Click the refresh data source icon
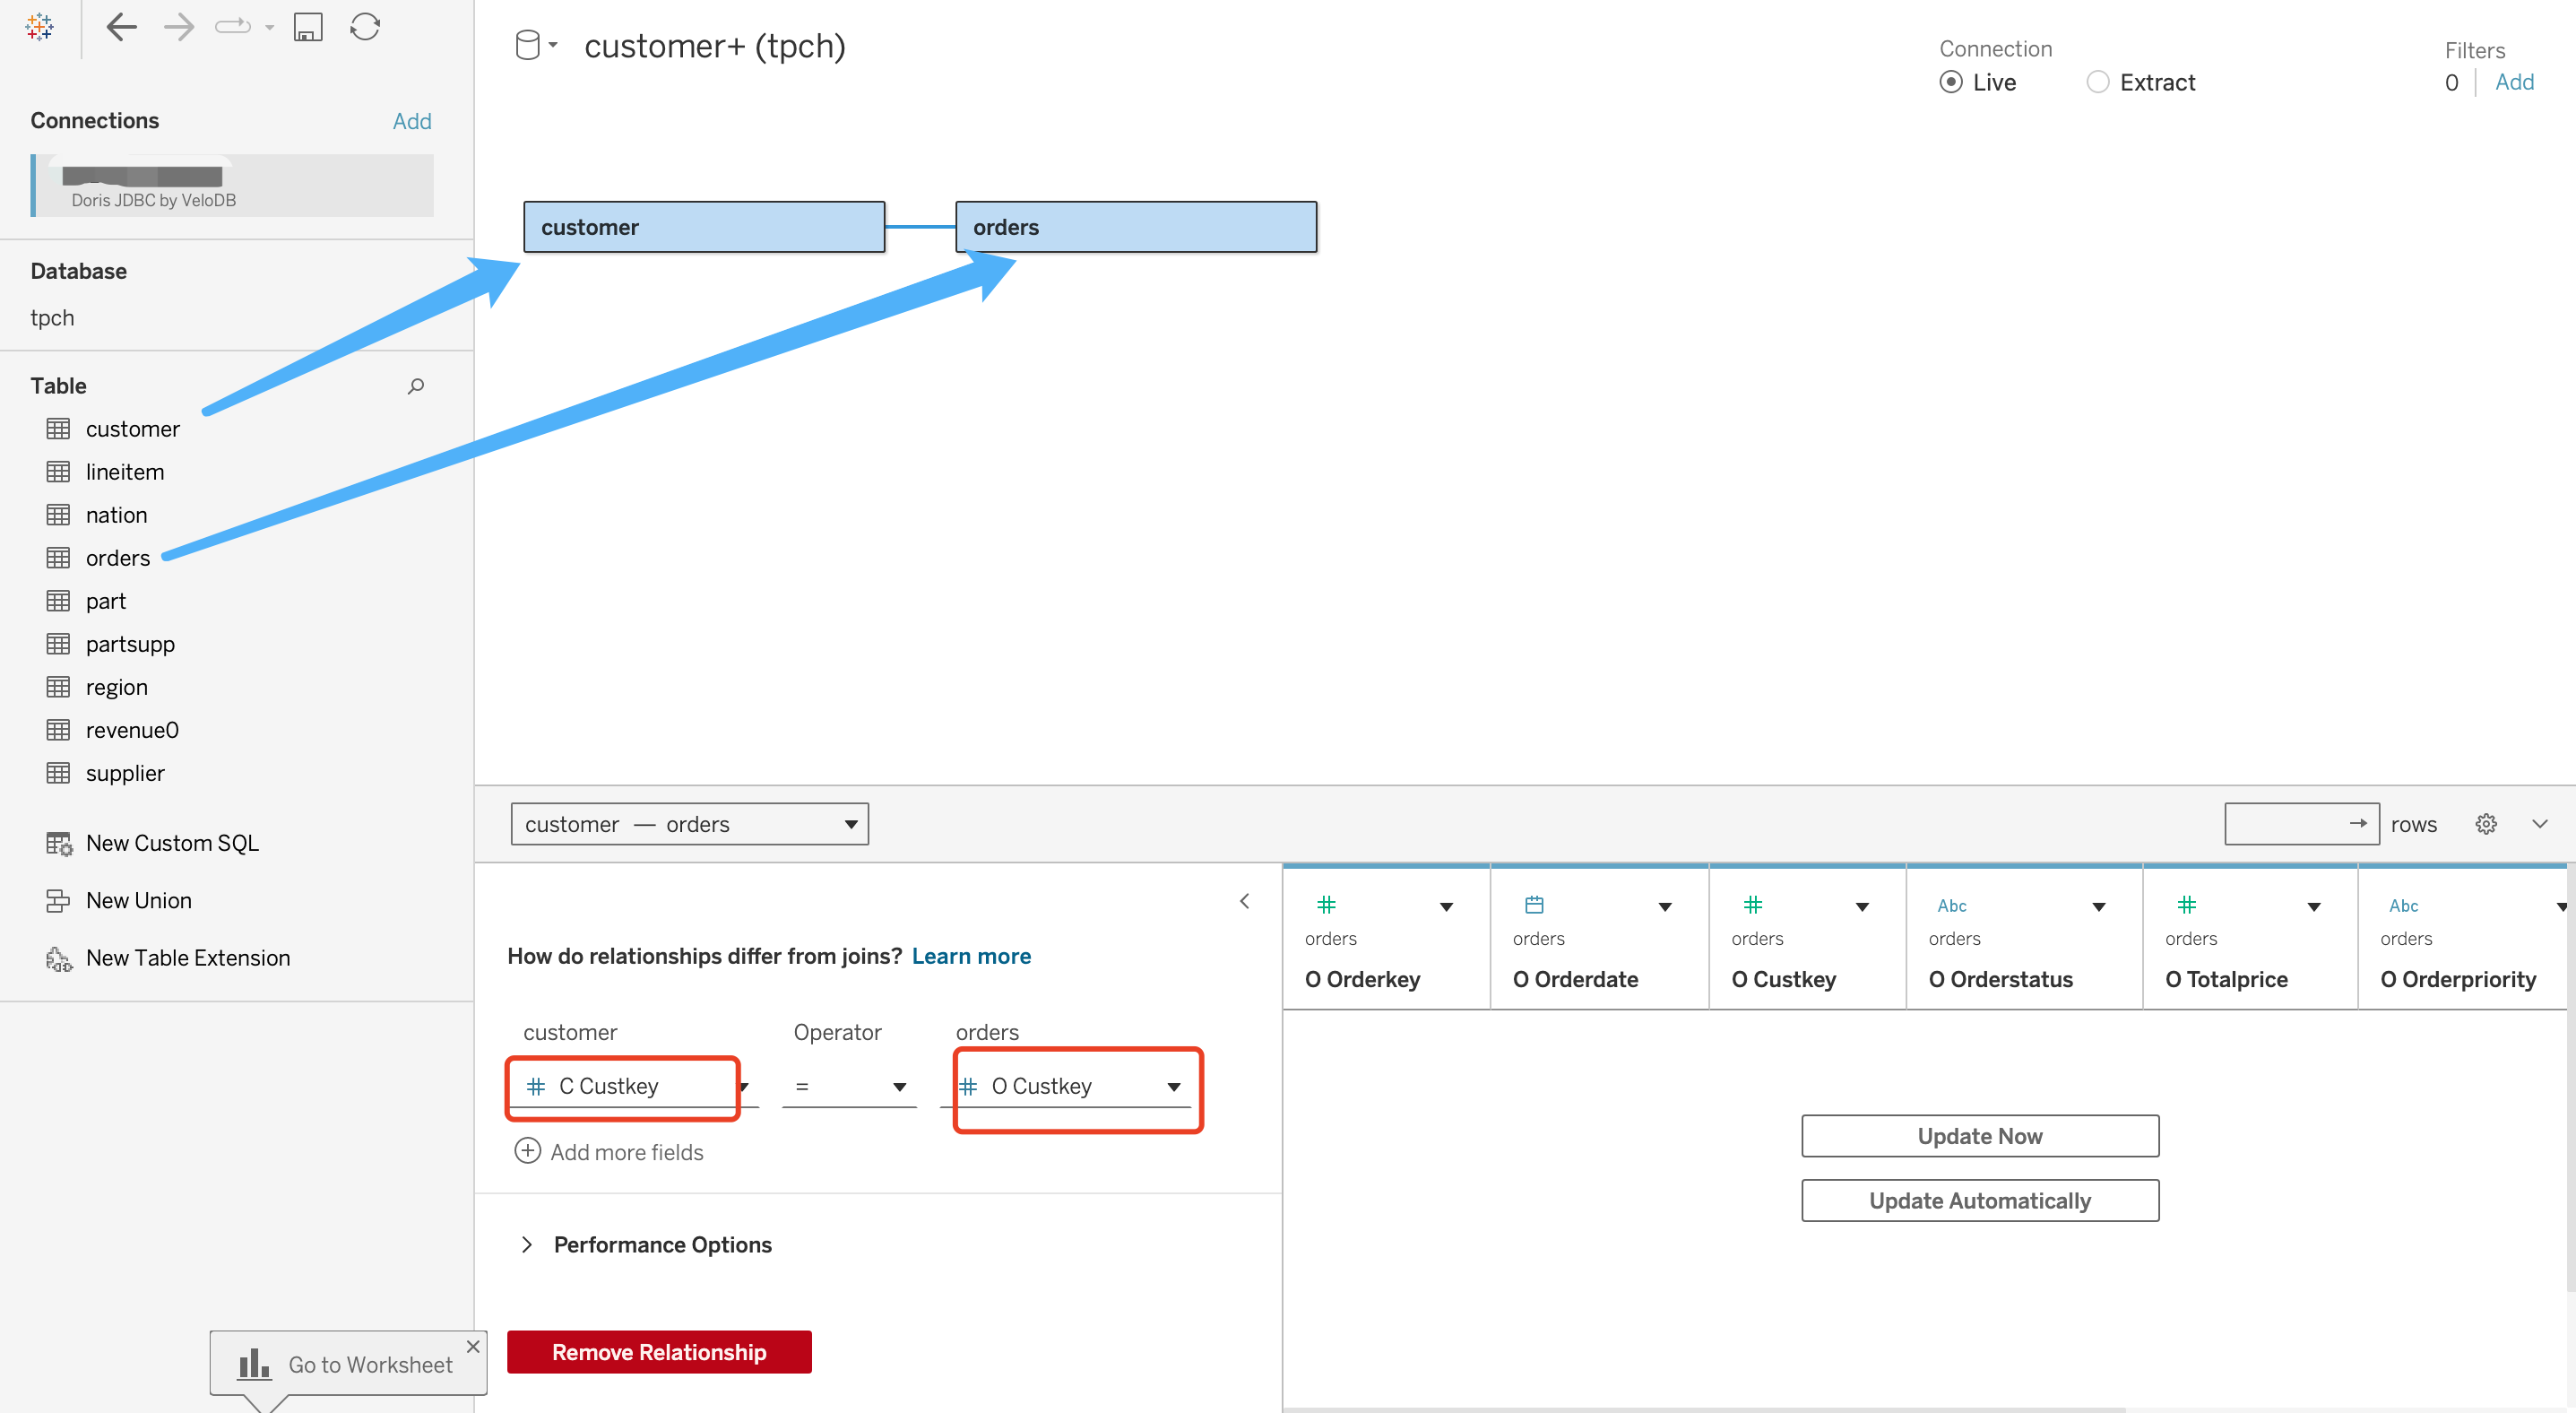Viewport: 2576px width, 1413px height. click(365, 27)
